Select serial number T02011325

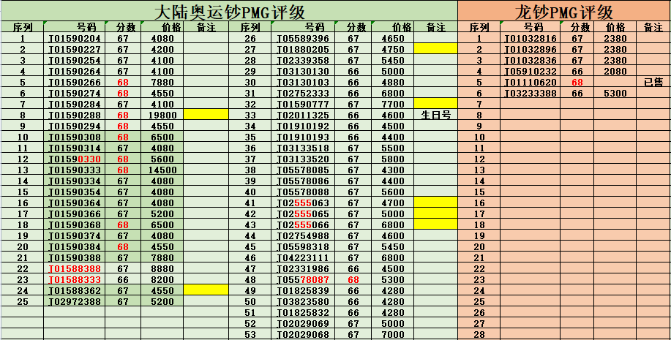303,115
